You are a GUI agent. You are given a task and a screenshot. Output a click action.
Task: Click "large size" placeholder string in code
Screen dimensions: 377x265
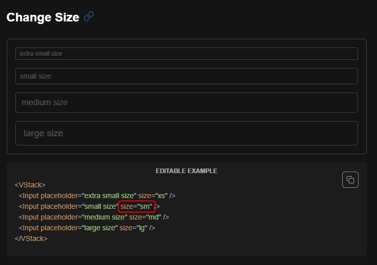[100, 228]
